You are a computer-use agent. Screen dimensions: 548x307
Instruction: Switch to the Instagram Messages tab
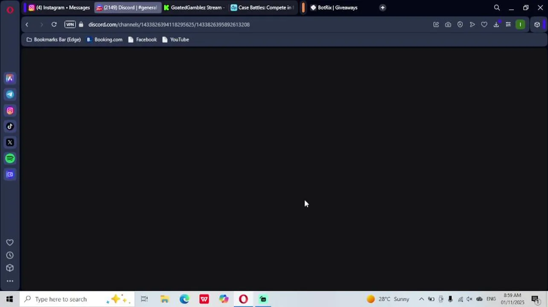(x=59, y=8)
